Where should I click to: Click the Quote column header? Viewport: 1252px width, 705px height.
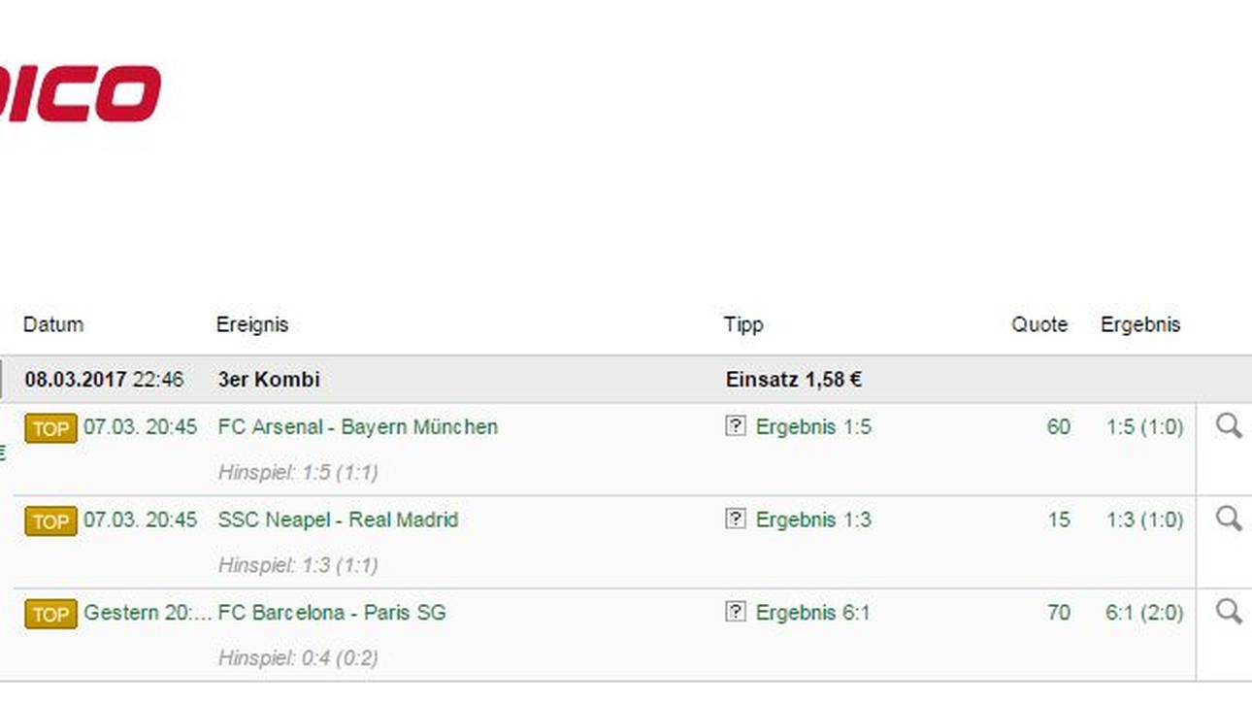(x=1039, y=324)
